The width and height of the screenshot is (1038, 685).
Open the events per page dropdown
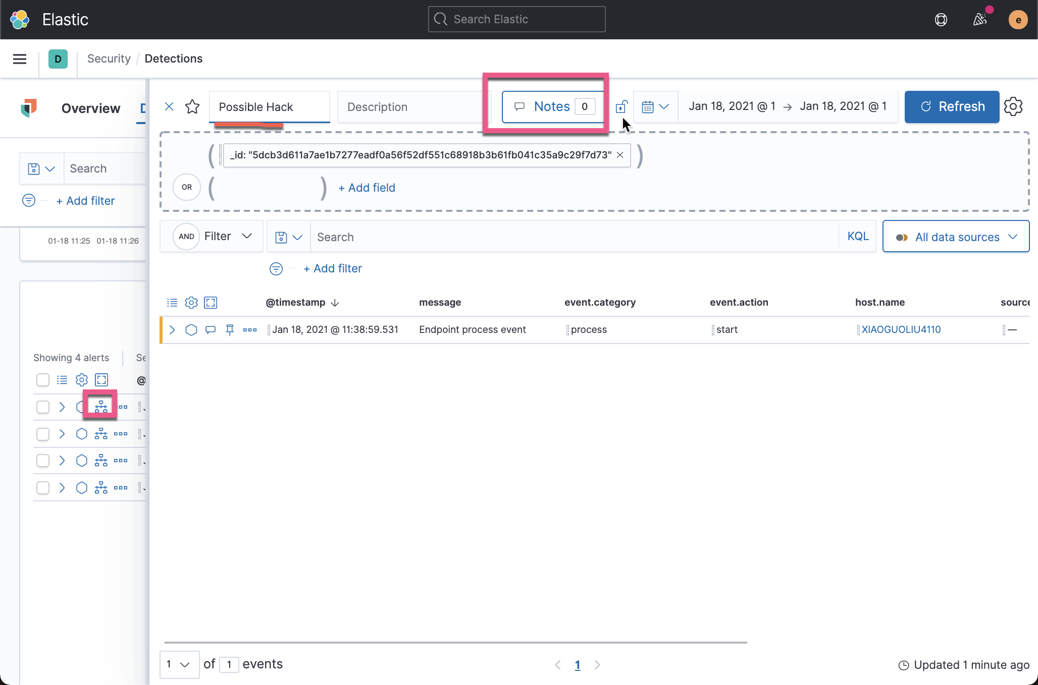coord(179,664)
